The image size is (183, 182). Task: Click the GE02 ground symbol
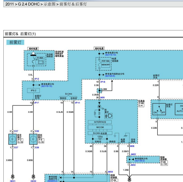[33, 177]
